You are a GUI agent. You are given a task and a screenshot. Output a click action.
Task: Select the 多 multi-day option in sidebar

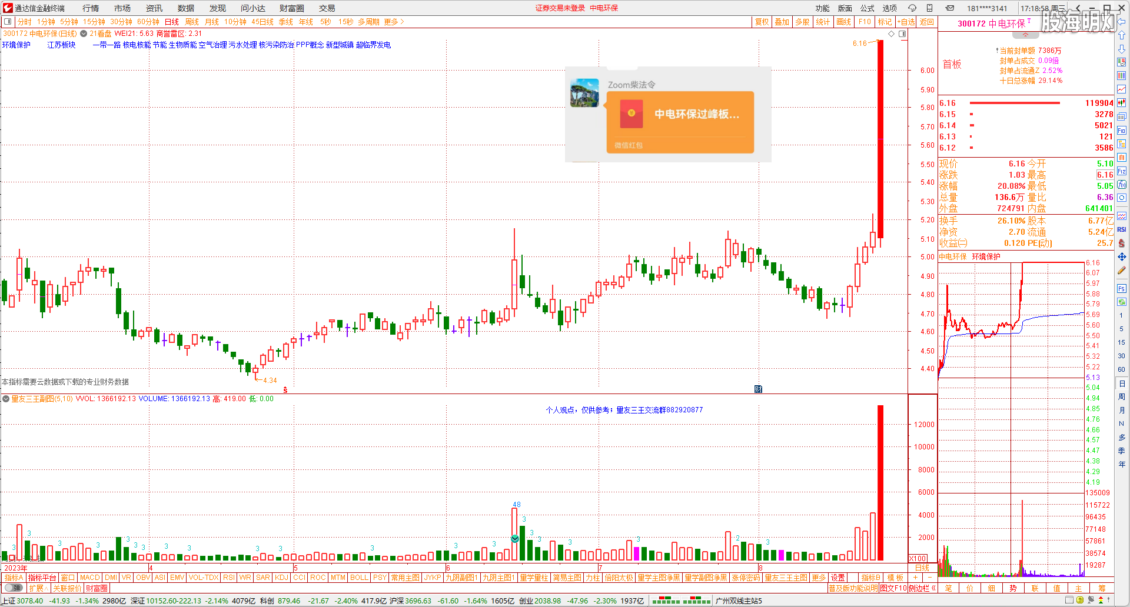pyautogui.click(x=1122, y=437)
